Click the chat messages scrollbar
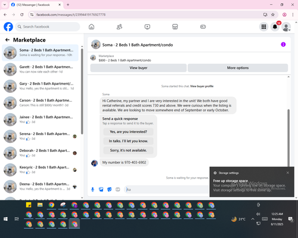Screen dimensions: 298x238 point(288,138)
